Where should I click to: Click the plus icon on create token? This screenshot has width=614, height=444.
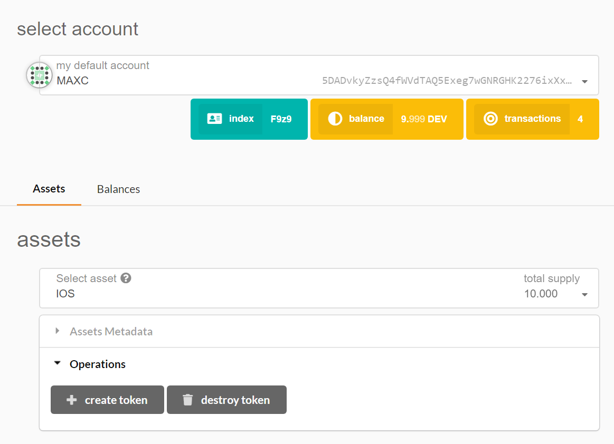click(72, 400)
